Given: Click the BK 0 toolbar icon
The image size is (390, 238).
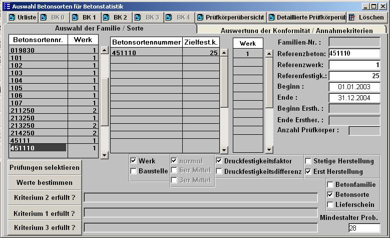Looking at the screenshot, I should (x=43, y=18).
